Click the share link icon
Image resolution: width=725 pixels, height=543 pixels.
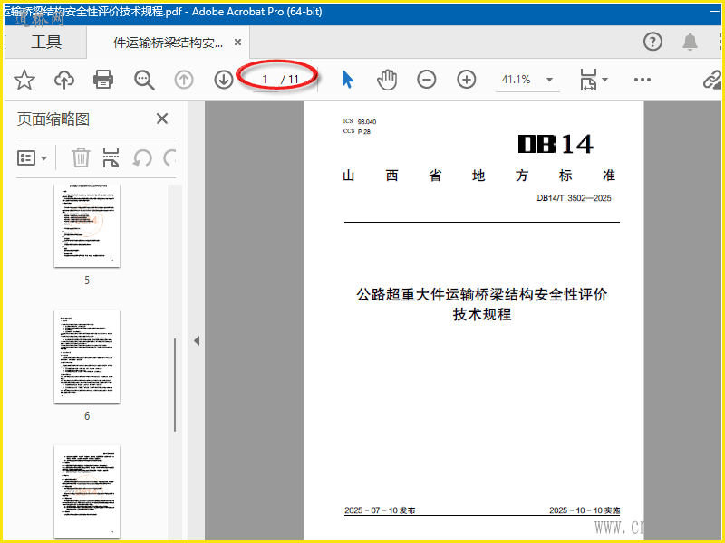[712, 80]
